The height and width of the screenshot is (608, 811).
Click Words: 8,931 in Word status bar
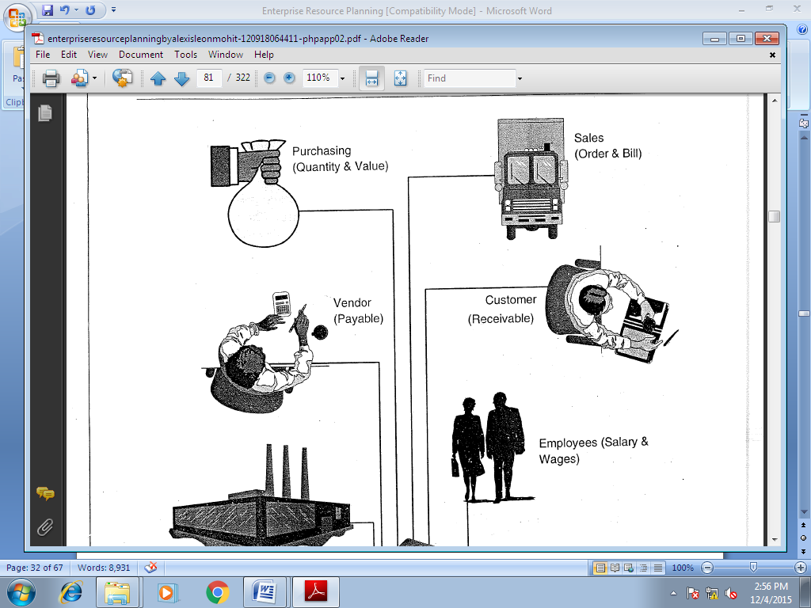[x=104, y=568]
